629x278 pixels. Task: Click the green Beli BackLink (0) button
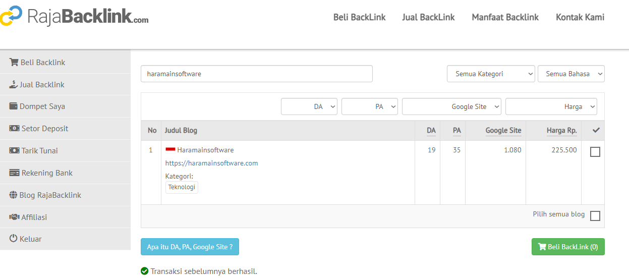pyautogui.click(x=568, y=247)
